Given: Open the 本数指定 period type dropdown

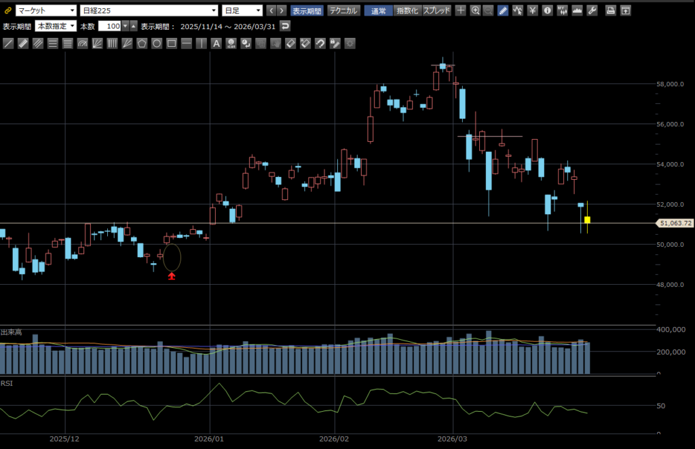Looking at the screenshot, I should (x=56, y=26).
